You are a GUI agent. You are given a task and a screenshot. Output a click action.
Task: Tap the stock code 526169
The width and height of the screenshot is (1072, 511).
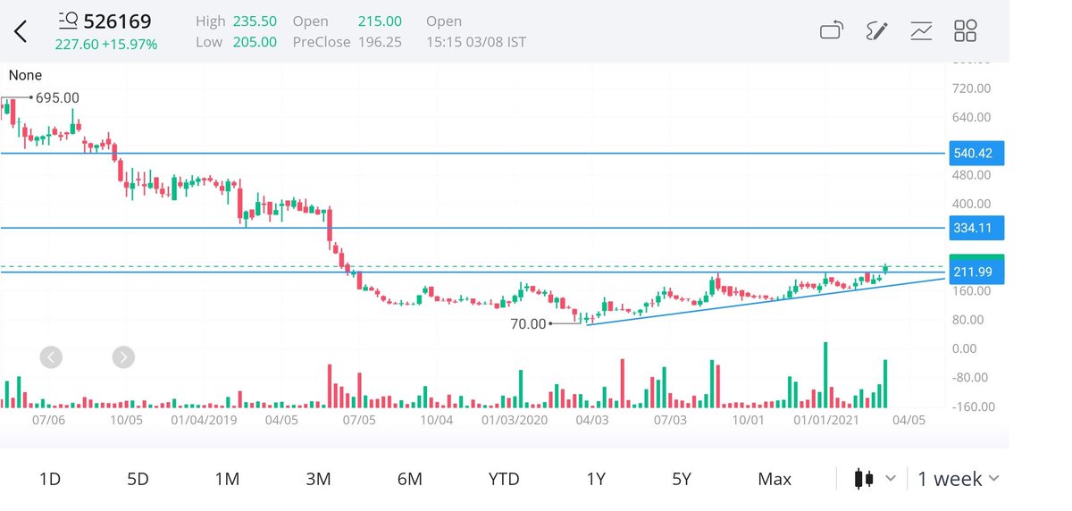point(117,21)
